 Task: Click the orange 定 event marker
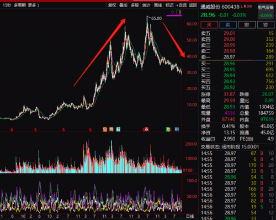tap(105, 129)
